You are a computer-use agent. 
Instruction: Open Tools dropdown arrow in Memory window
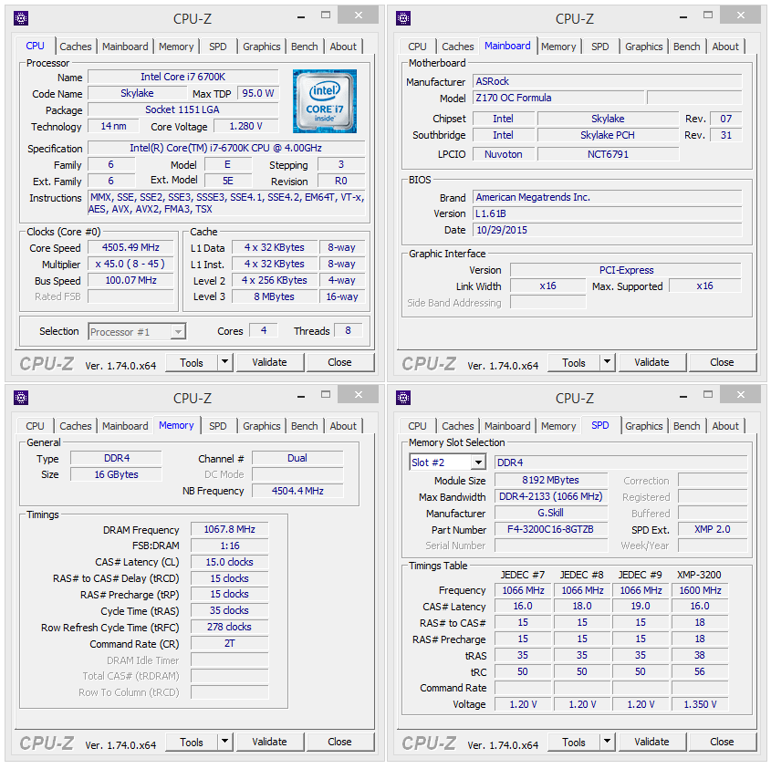[224, 742]
